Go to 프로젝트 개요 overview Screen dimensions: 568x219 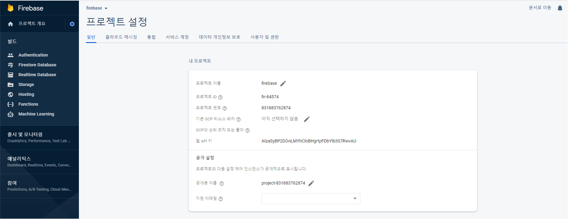(32, 24)
